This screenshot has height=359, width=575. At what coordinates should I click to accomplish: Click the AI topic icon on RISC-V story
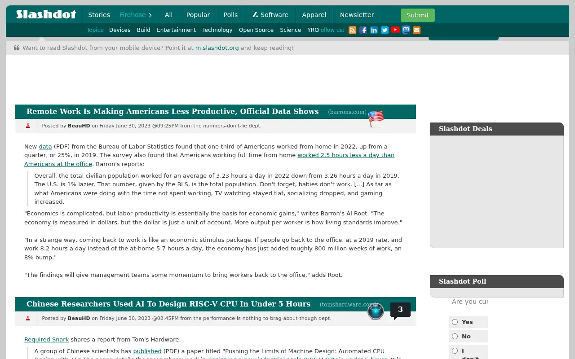[x=376, y=311]
